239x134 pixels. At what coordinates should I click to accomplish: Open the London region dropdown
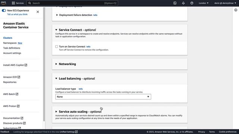point(204,3)
